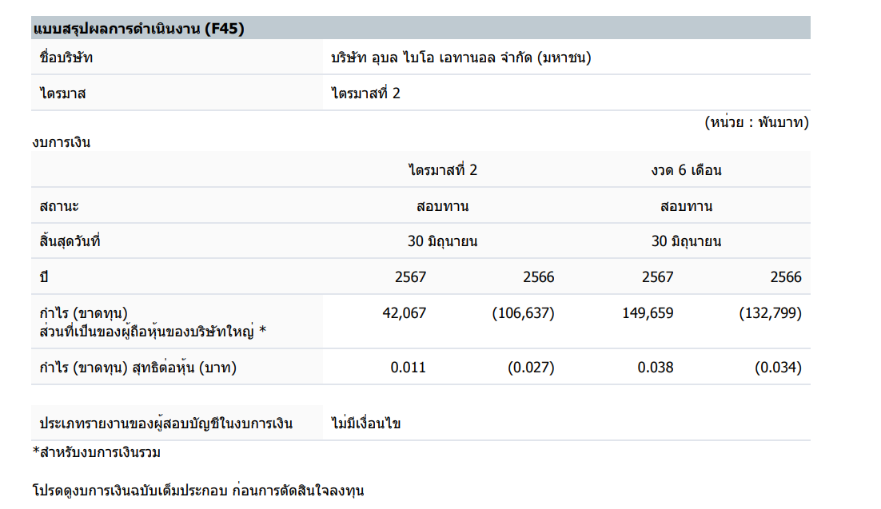Select the footnote *สำหรับงบการเงินรวม
The width and height of the screenshot is (881, 509).
pos(97,452)
